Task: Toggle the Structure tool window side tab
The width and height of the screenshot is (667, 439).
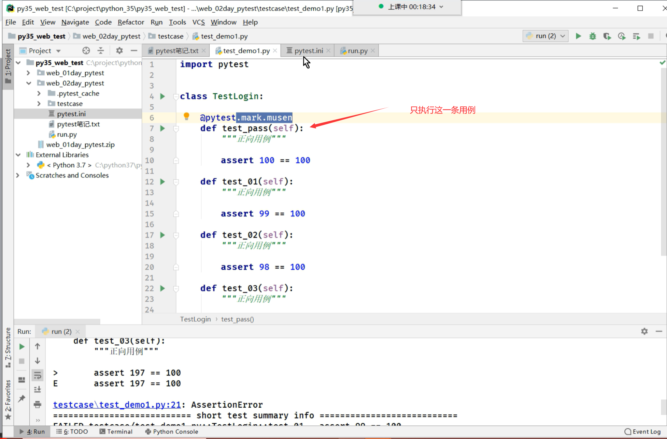Action: tap(8, 347)
